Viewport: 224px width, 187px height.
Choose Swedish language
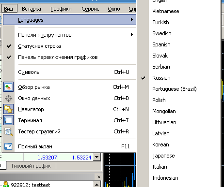tap(162, 33)
